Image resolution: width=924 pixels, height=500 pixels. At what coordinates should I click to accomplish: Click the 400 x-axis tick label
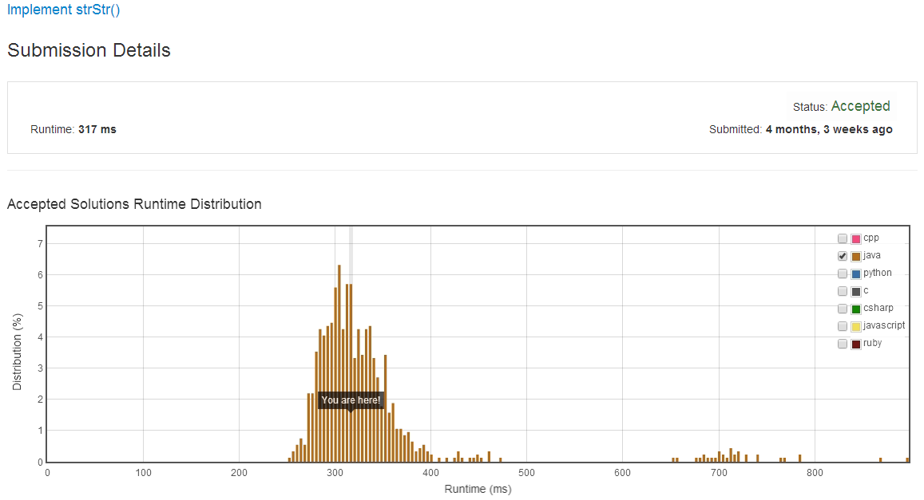[x=430, y=472]
